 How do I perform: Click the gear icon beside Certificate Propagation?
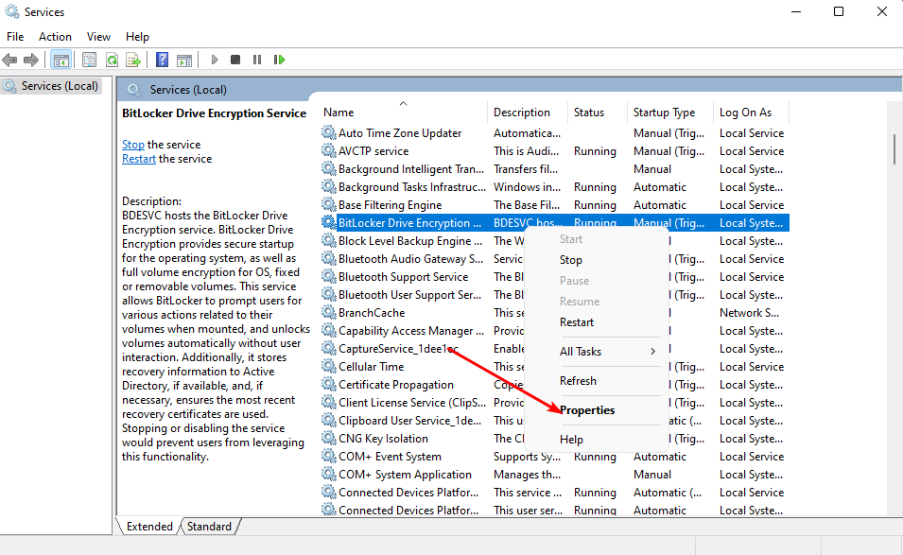point(329,385)
